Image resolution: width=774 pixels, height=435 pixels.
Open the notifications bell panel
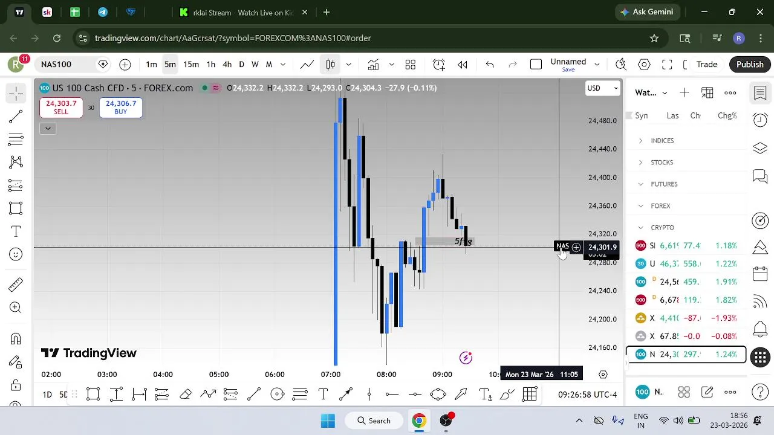(760, 330)
